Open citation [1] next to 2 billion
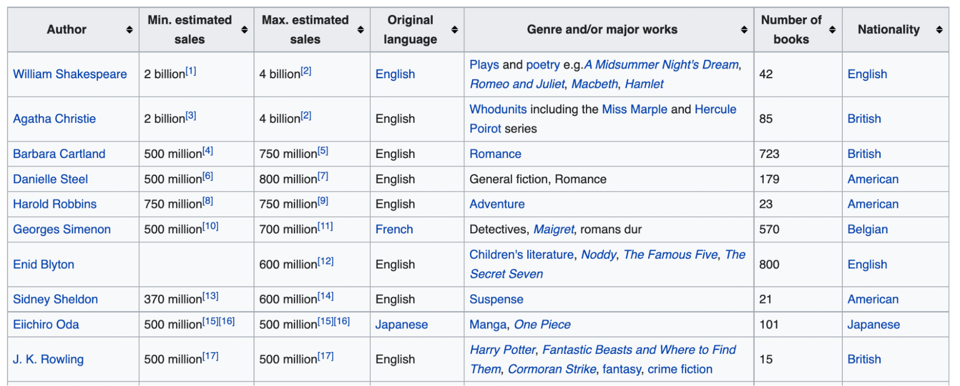Image resolution: width=960 pixels, height=386 pixels. point(191,71)
